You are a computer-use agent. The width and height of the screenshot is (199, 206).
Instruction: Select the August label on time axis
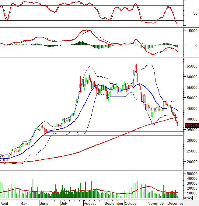click(x=89, y=203)
